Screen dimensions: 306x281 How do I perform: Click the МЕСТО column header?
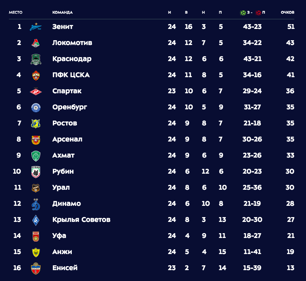click(x=16, y=12)
